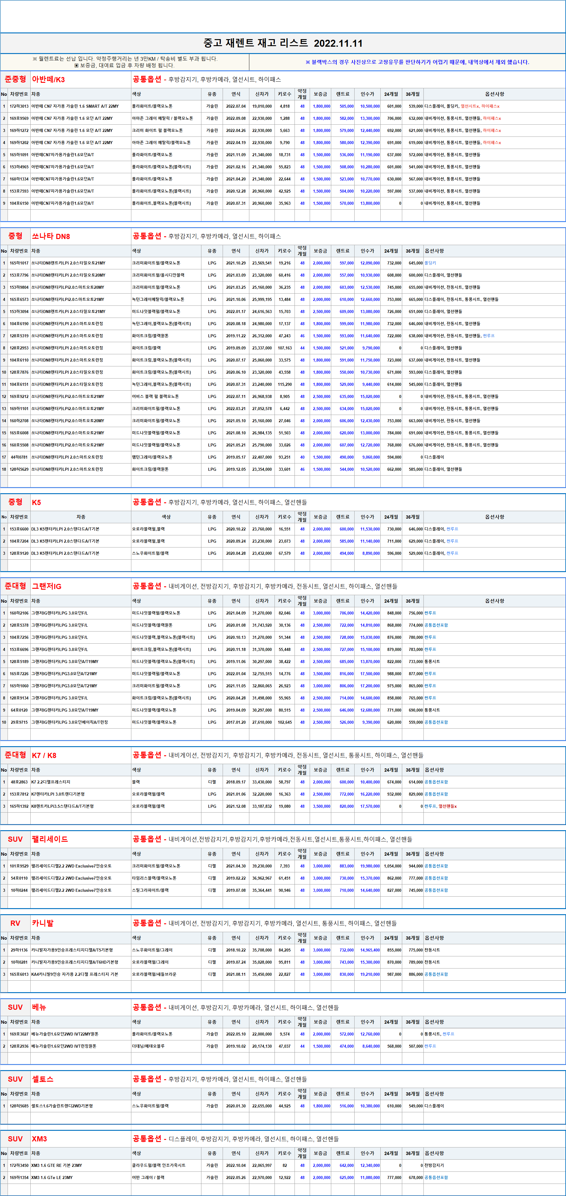
Task: Select the blue 블랙박스 notice cell
Action: 407,62
